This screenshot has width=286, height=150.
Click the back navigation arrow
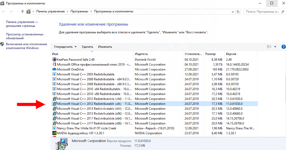coord(3,12)
